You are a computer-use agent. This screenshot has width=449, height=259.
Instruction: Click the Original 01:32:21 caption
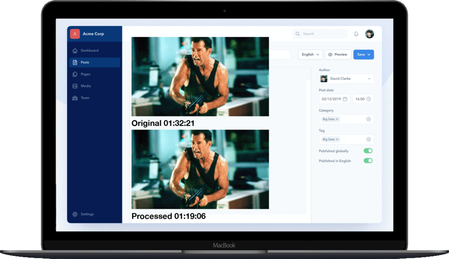[x=163, y=123]
